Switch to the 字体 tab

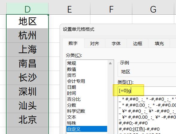(x=116, y=43)
